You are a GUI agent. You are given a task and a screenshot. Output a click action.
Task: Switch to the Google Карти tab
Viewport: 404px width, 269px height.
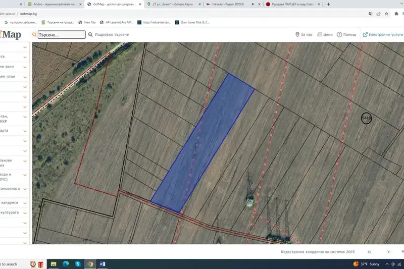(x=172, y=4)
